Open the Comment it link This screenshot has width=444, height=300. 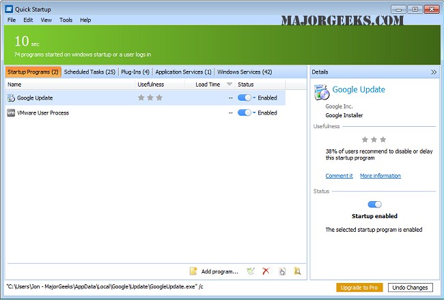point(339,176)
